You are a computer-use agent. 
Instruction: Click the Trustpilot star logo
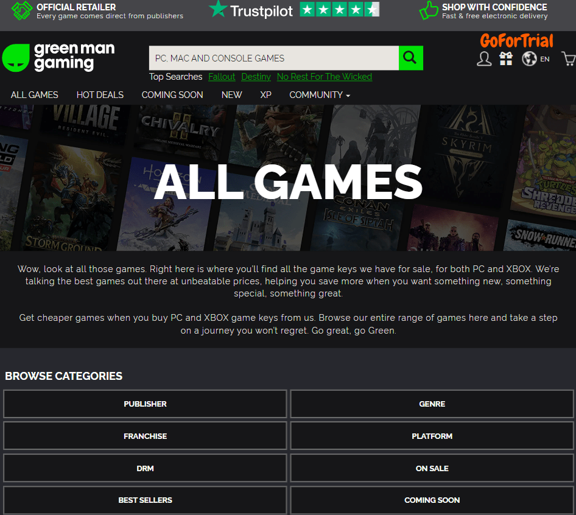point(218,9)
